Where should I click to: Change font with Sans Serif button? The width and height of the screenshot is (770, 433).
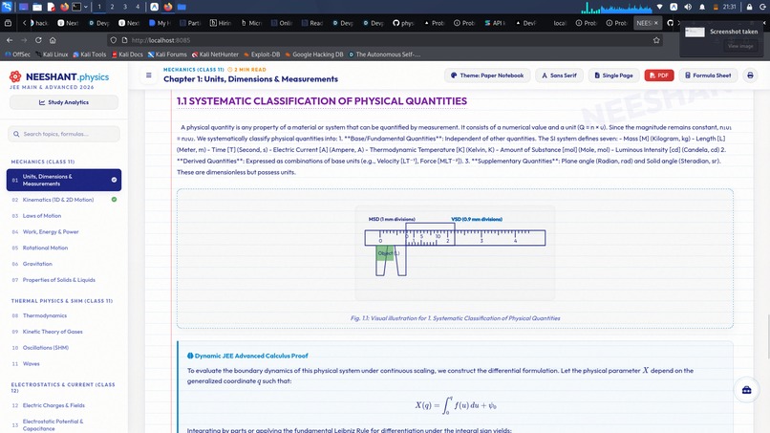click(x=559, y=76)
